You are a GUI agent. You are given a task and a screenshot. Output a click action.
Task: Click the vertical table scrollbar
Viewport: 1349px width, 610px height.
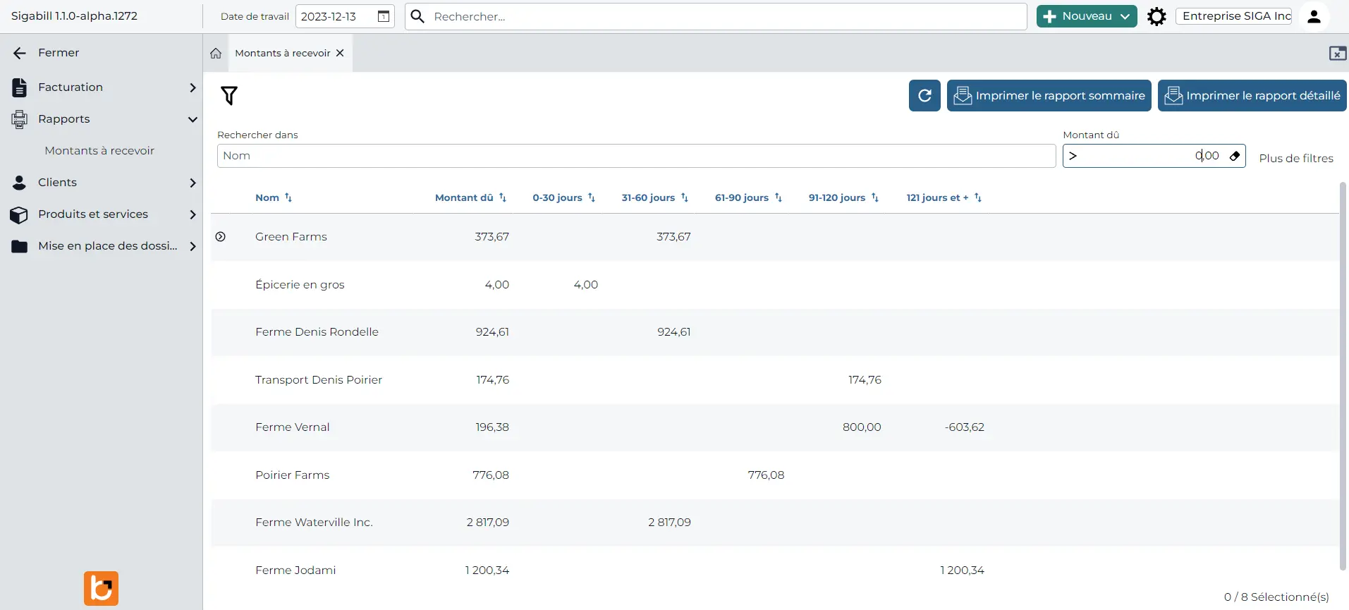tap(1343, 375)
